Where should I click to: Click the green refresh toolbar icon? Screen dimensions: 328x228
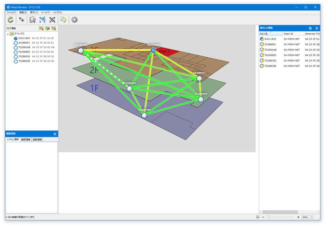[x=10, y=20]
